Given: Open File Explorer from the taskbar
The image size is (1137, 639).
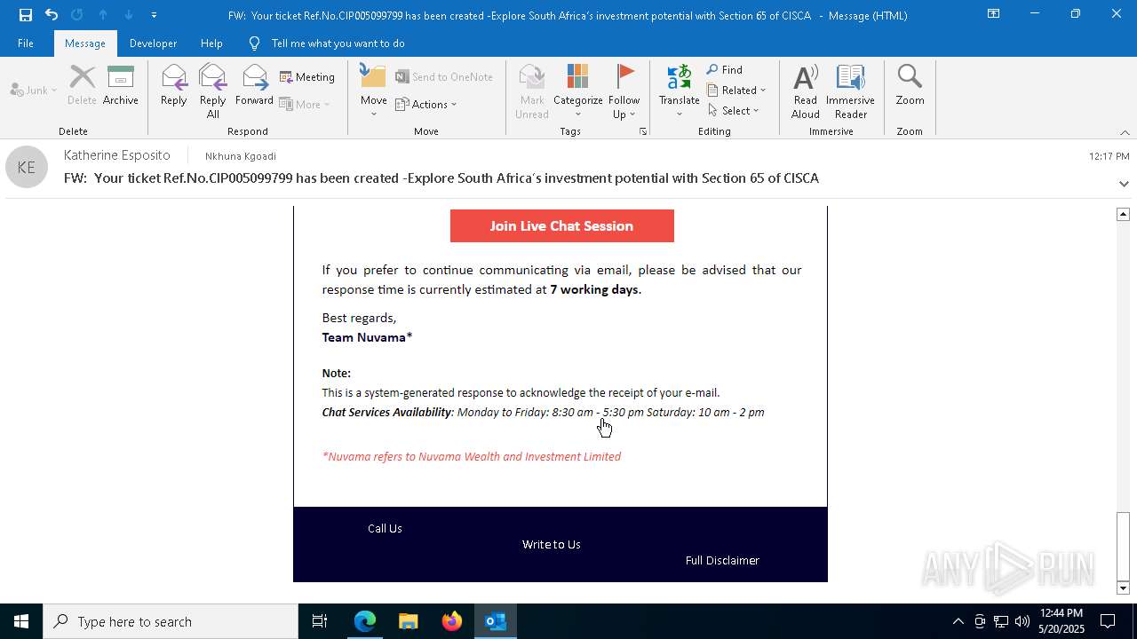Looking at the screenshot, I should pos(408,621).
